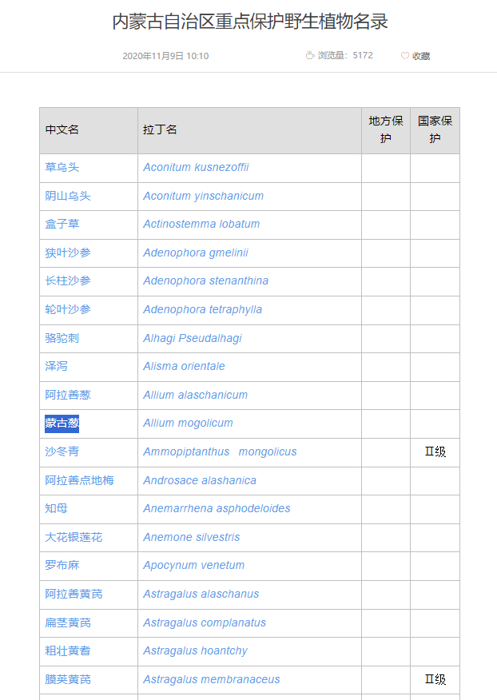Image resolution: width=497 pixels, height=700 pixels.
Task: Click Astragalus hoantchy Latin name
Action: coord(195,651)
